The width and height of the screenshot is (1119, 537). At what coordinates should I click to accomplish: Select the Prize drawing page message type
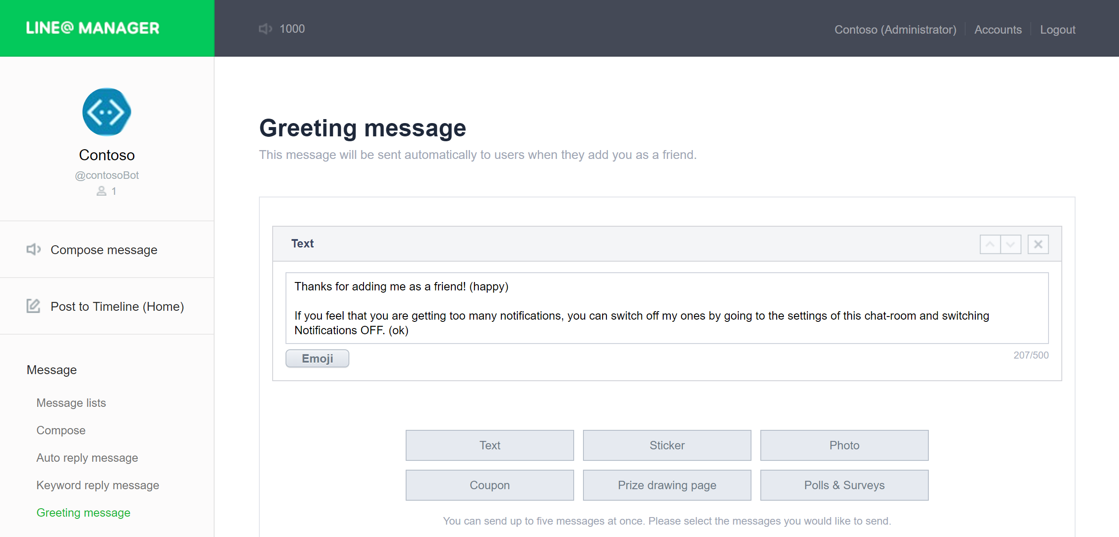coord(667,485)
